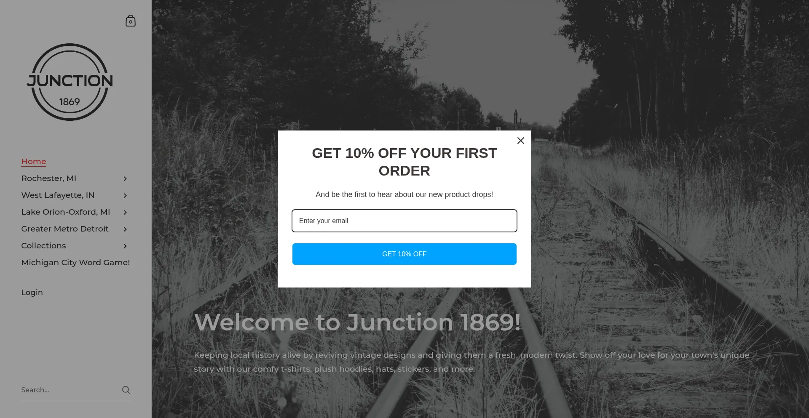The height and width of the screenshot is (418, 809).
Task: Select the Rochester, MI menu entry
Action: tap(49, 178)
